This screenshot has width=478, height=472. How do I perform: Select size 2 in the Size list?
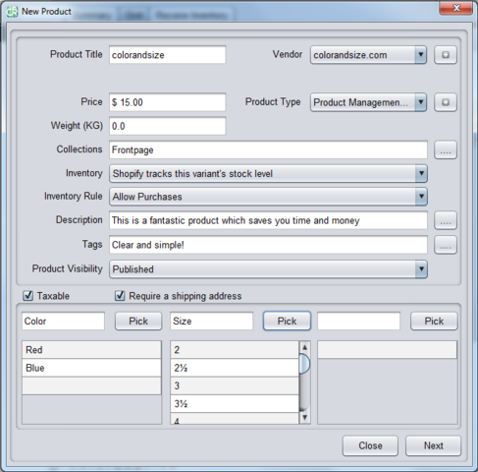(235, 350)
